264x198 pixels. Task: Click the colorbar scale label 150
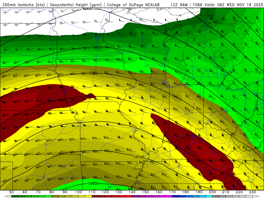tap(146, 192)
